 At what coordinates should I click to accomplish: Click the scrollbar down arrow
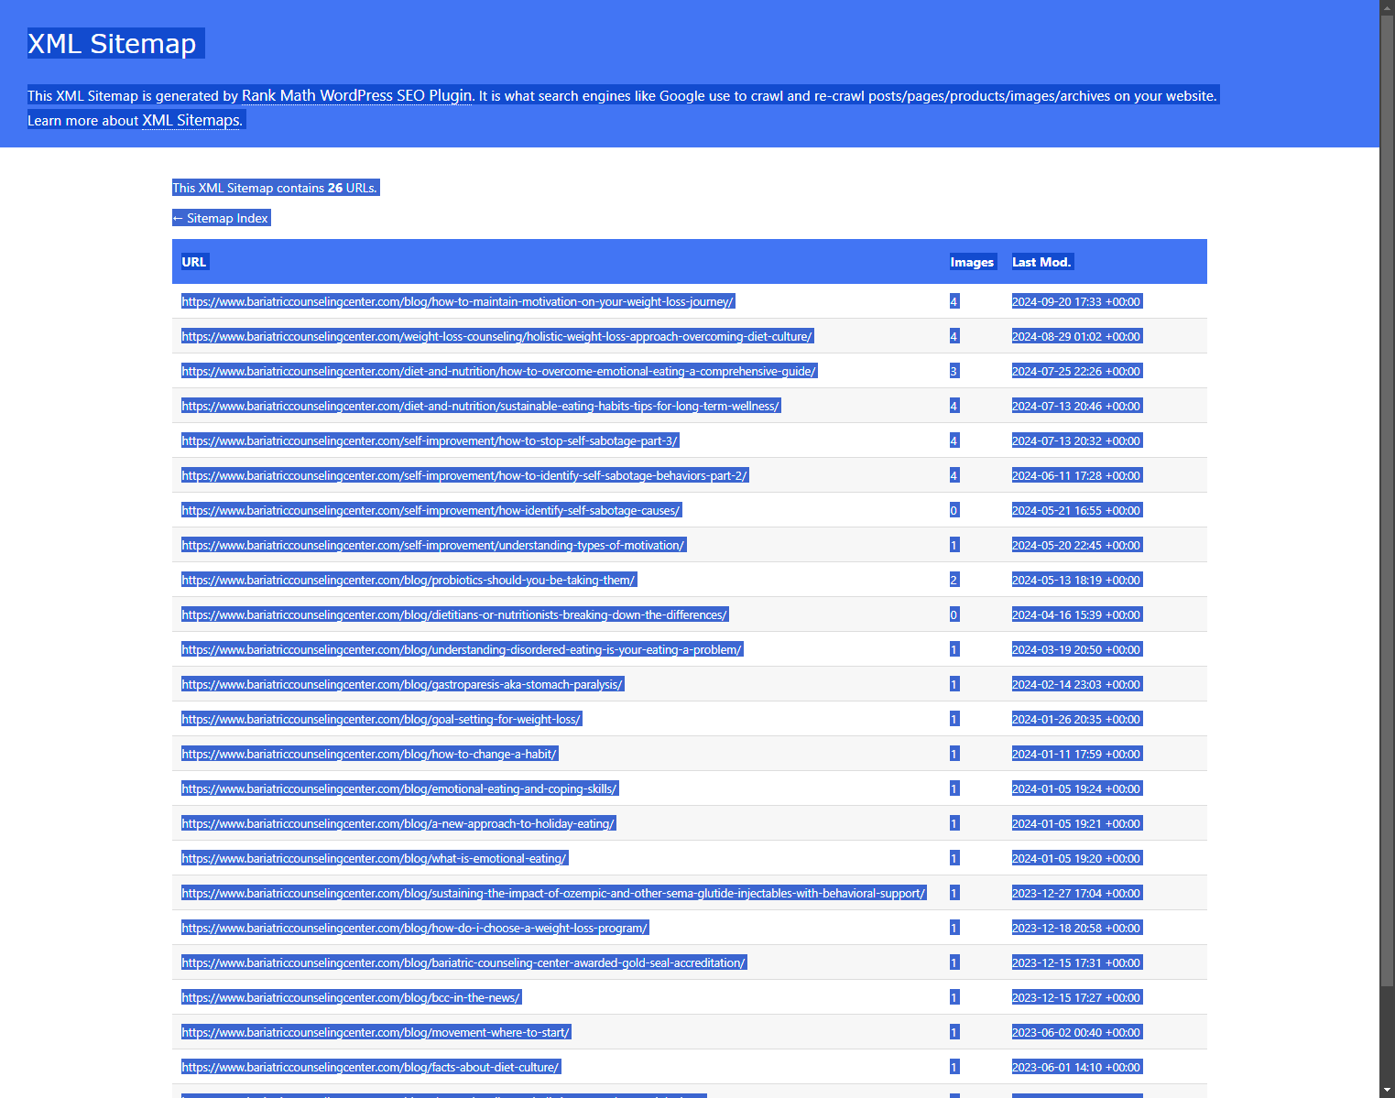[x=1387, y=1091]
